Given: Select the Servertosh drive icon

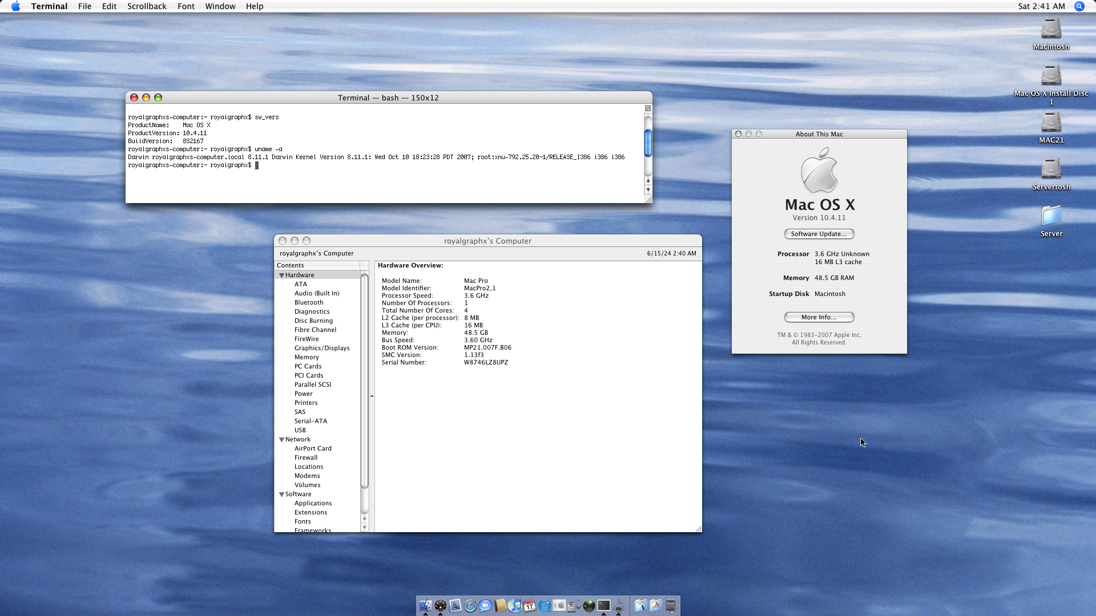Looking at the screenshot, I should [1051, 175].
